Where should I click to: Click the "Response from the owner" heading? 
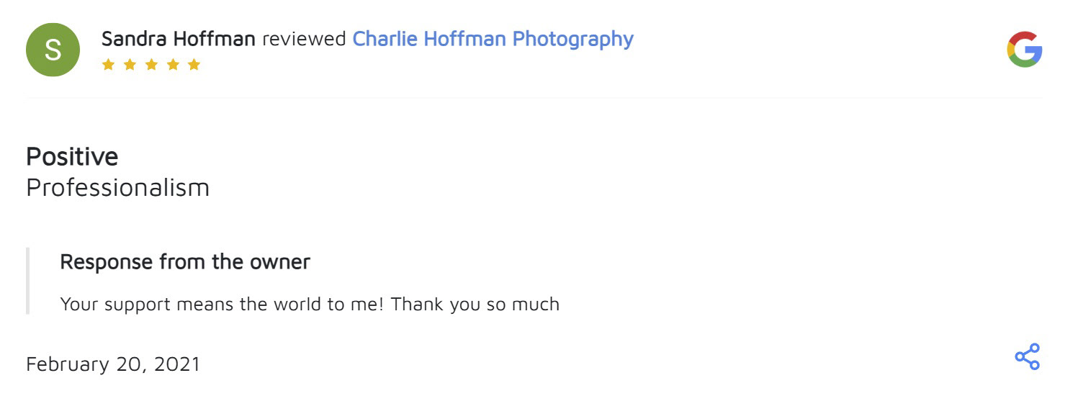click(x=185, y=262)
